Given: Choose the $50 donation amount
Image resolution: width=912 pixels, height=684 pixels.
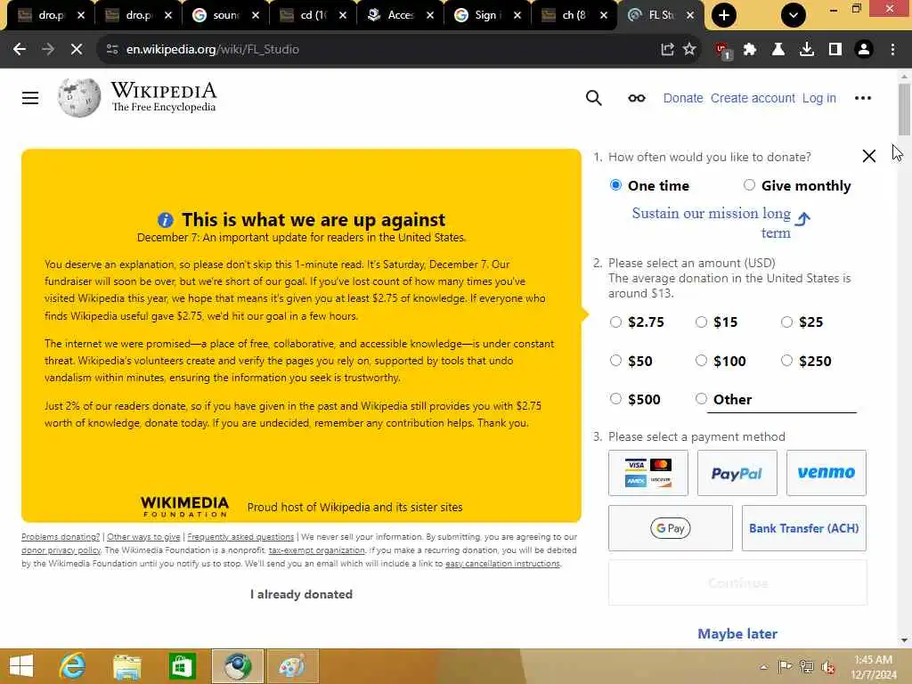Looking at the screenshot, I should click(x=615, y=361).
